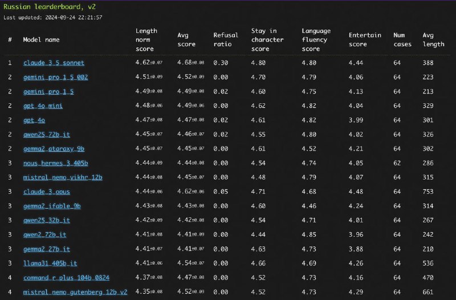Viewport: 456px width, 300px height.
Task: Select avg length 536 for llama31_405b_it
Action: [428, 263]
